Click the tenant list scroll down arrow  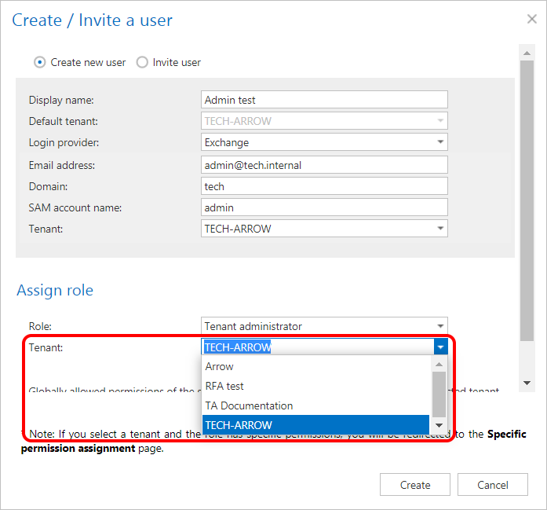click(439, 425)
